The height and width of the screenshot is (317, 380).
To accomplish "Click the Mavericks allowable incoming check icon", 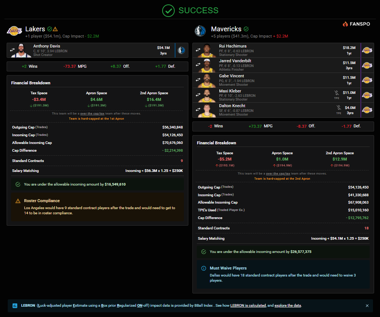I will click(204, 252).
